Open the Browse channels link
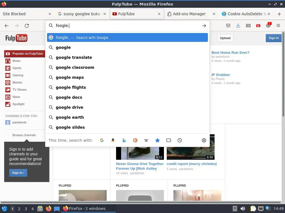The width and height of the screenshot is (285, 213). [24, 135]
